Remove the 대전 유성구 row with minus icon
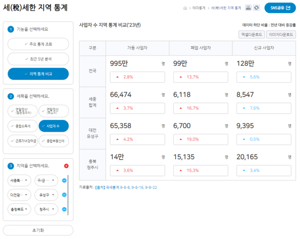The width and height of the screenshot is (300, 239). 64,195
